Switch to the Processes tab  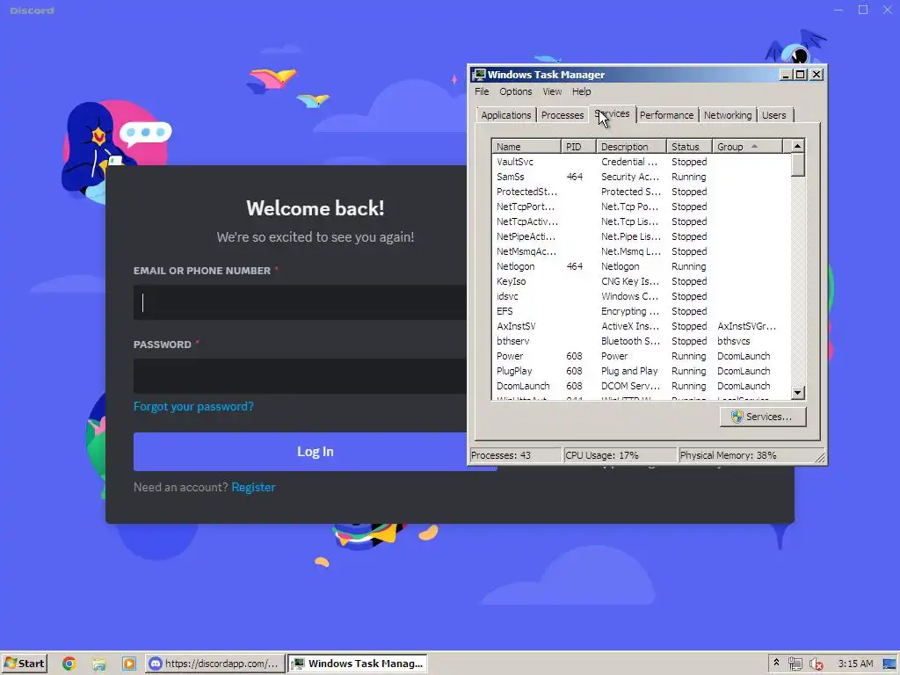[x=562, y=115]
